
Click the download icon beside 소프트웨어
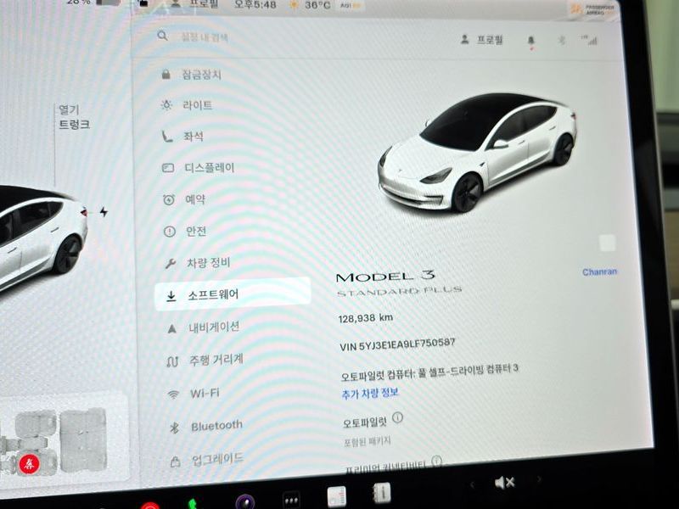pos(171,296)
